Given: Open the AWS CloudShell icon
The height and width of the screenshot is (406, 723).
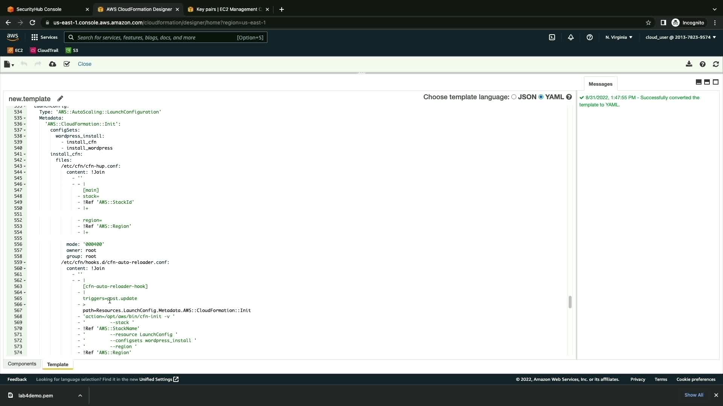Looking at the screenshot, I should click(x=552, y=37).
